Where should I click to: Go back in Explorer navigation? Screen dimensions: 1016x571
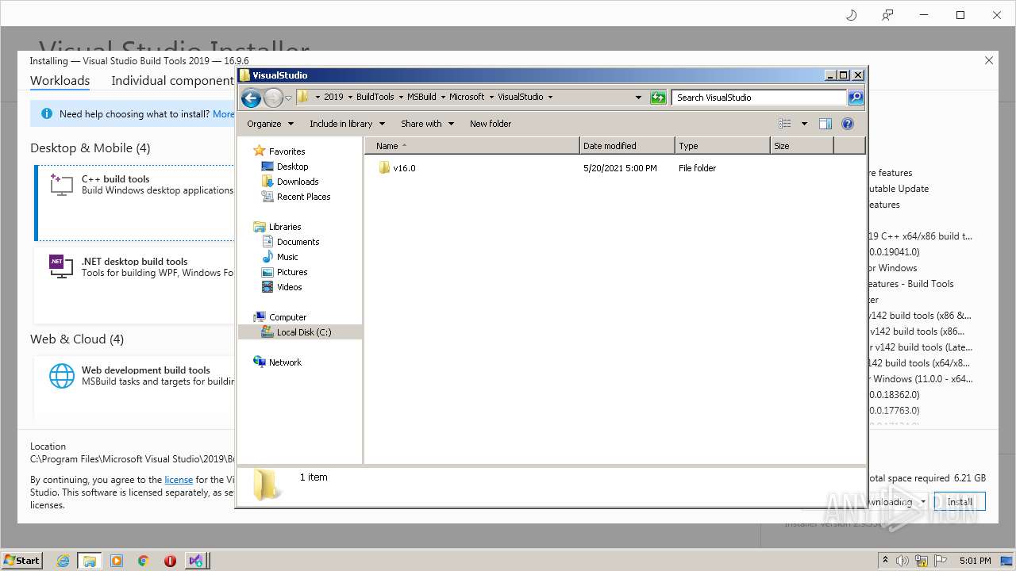(x=251, y=98)
